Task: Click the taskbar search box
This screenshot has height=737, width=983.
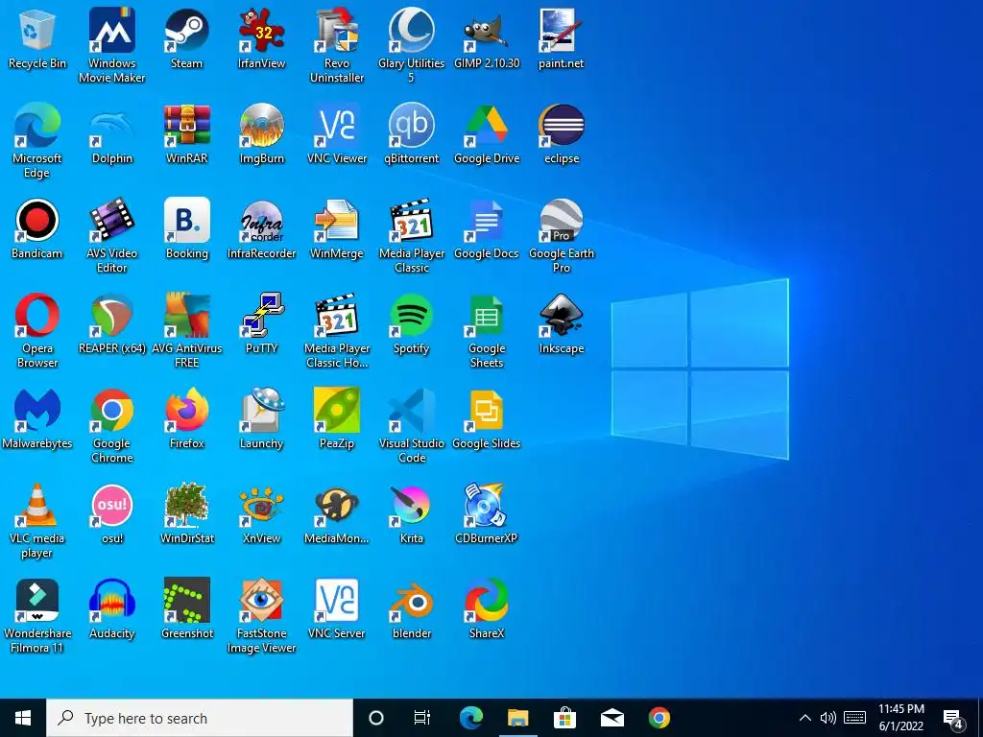Action: click(x=200, y=718)
